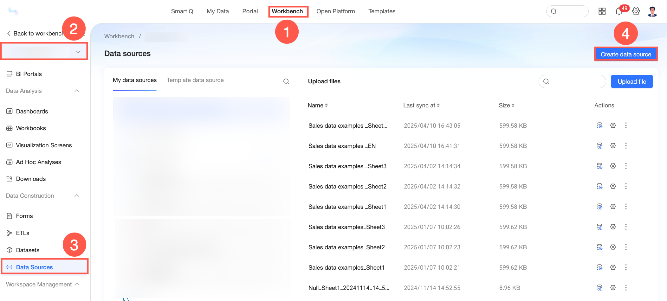
Task: Collapse the Data Construction section
Action: tap(77, 196)
